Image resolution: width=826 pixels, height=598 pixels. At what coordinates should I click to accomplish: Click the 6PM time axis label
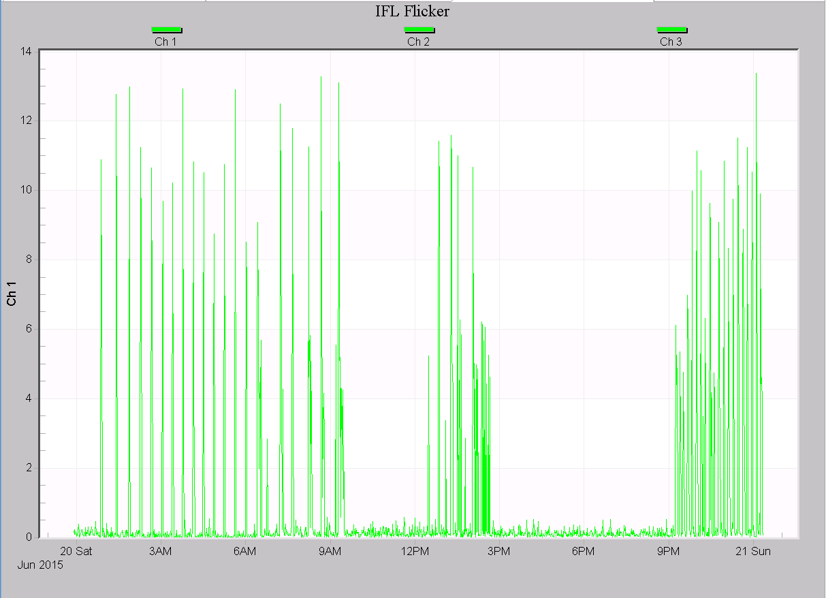coord(583,551)
